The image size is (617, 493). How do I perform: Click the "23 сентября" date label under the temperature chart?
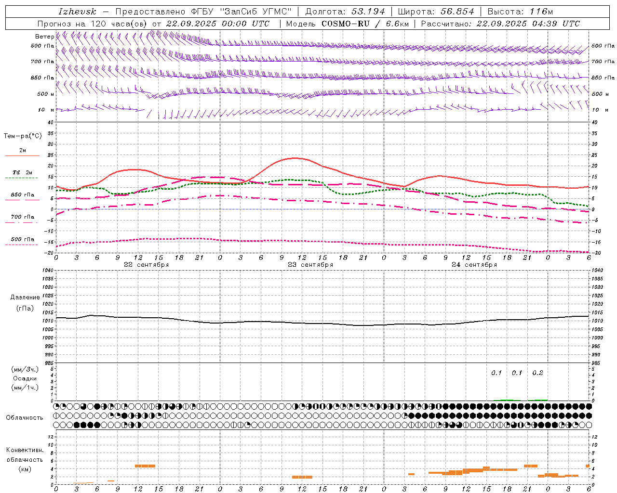click(x=310, y=265)
